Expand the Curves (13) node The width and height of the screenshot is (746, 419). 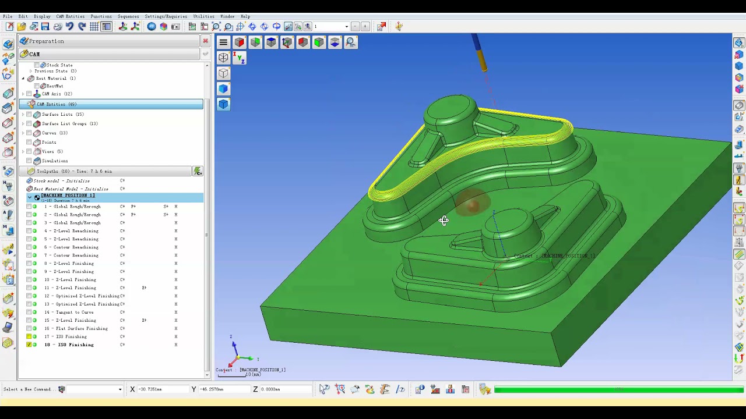click(23, 133)
